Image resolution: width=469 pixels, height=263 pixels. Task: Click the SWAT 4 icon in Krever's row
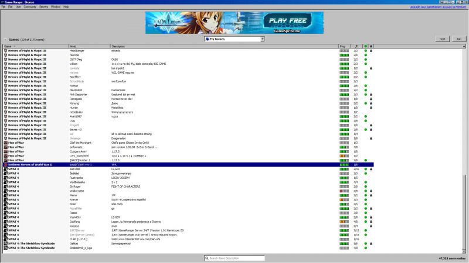(5, 200)
